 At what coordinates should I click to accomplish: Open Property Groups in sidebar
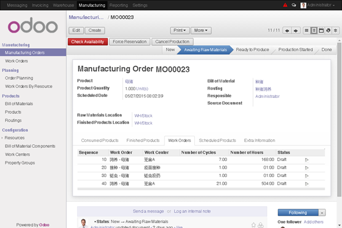click(20, 163)
